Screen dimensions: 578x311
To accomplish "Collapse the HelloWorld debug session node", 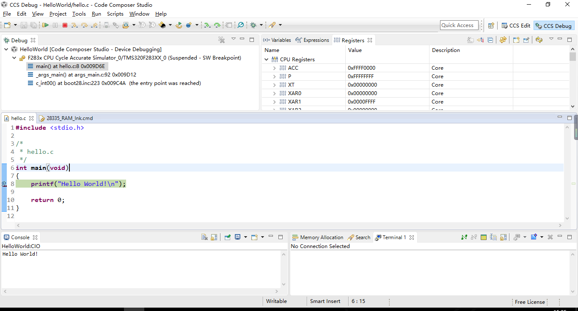I will click(6, 49).
